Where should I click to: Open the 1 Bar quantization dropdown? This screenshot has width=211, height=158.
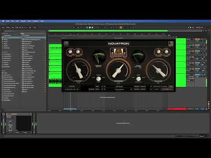(x=35, y=27)
